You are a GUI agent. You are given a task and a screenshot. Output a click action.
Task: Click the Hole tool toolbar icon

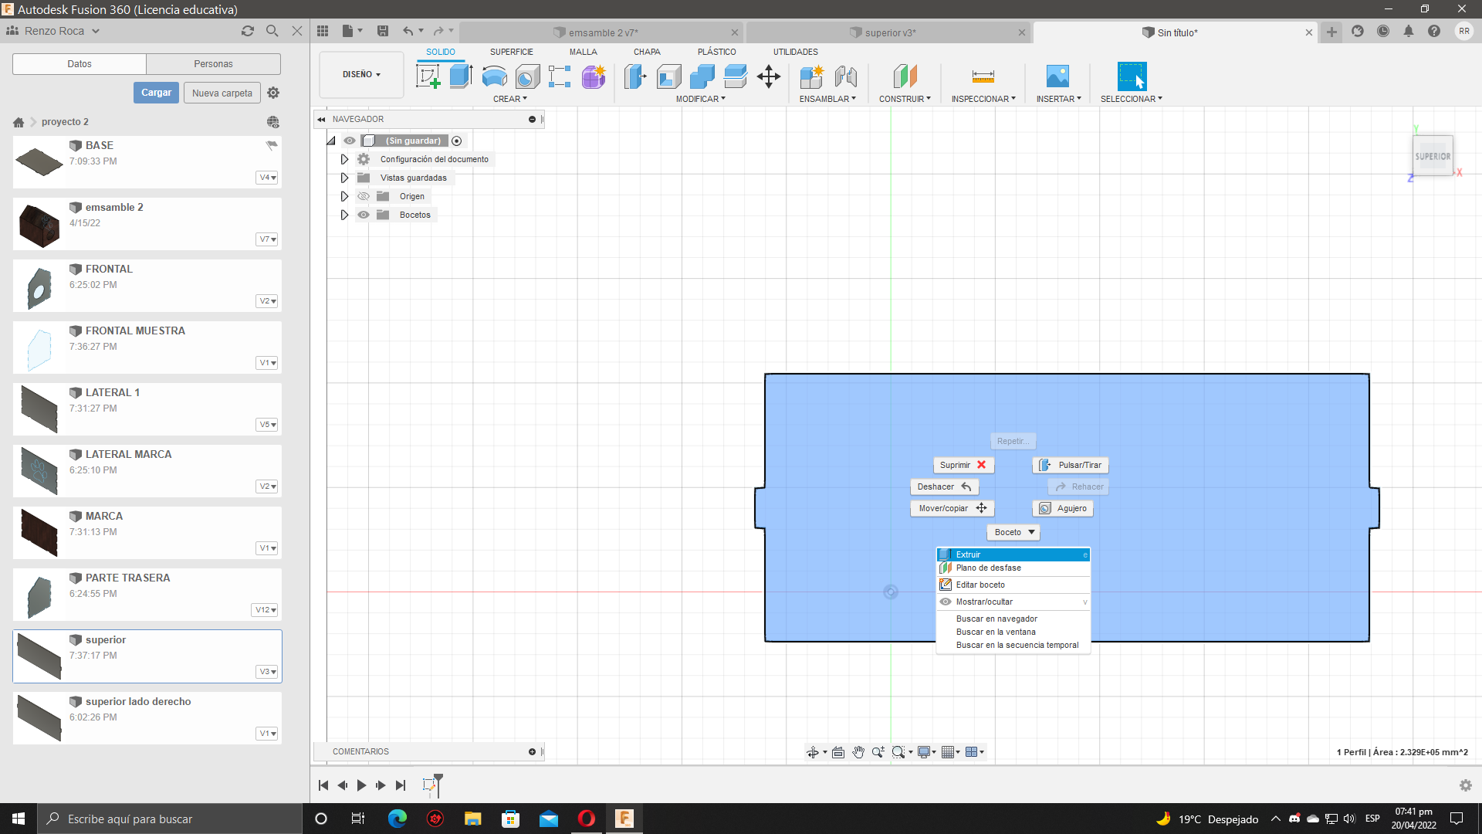pyautogui.click(x=527, y=76)
